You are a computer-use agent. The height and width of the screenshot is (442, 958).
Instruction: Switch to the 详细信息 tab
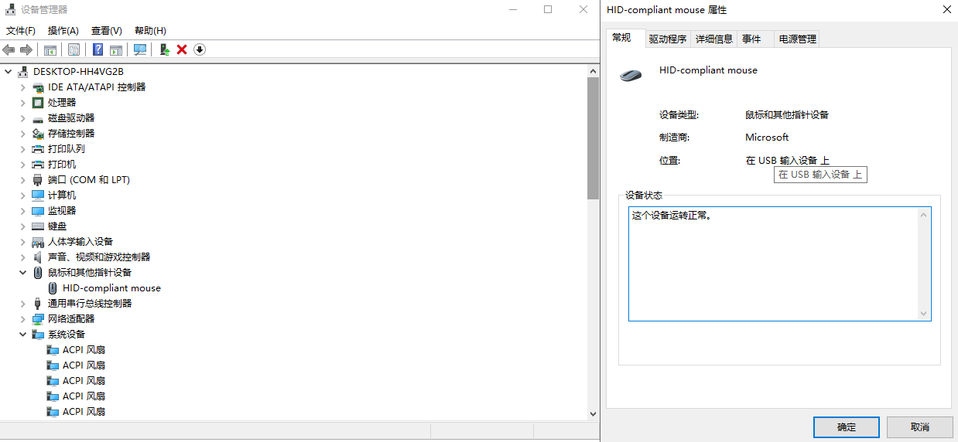tap(714, 39)
